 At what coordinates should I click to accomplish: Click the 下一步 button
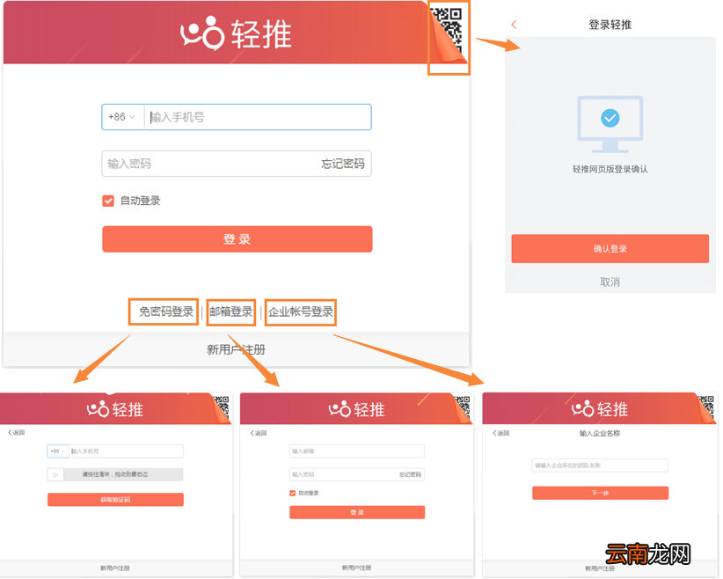[x=600, y=493]
